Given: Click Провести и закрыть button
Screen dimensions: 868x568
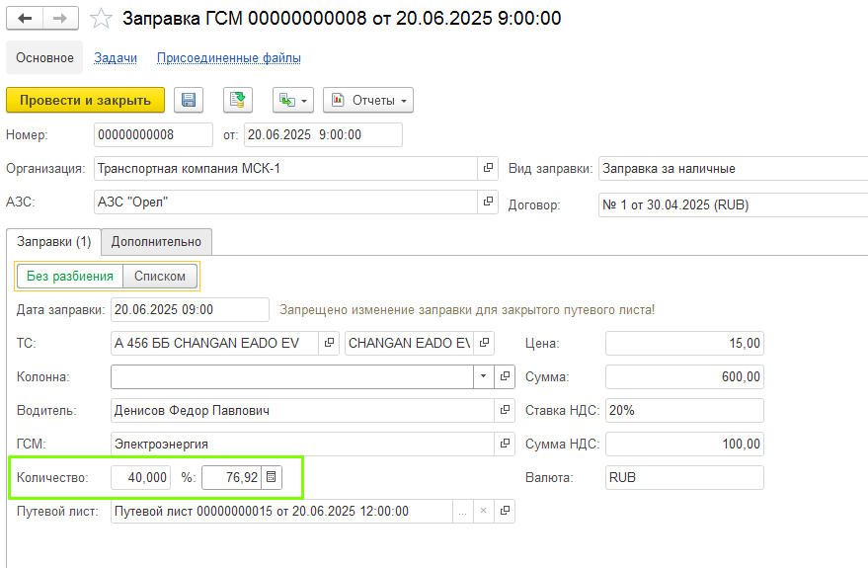Looking at the screenshot, I should click(x=85, y=100).
